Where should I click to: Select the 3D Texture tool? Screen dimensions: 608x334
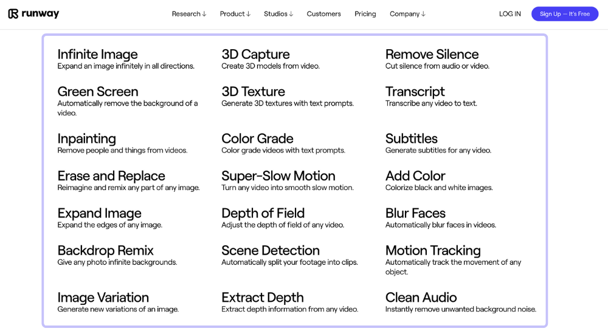coord(253,92)
